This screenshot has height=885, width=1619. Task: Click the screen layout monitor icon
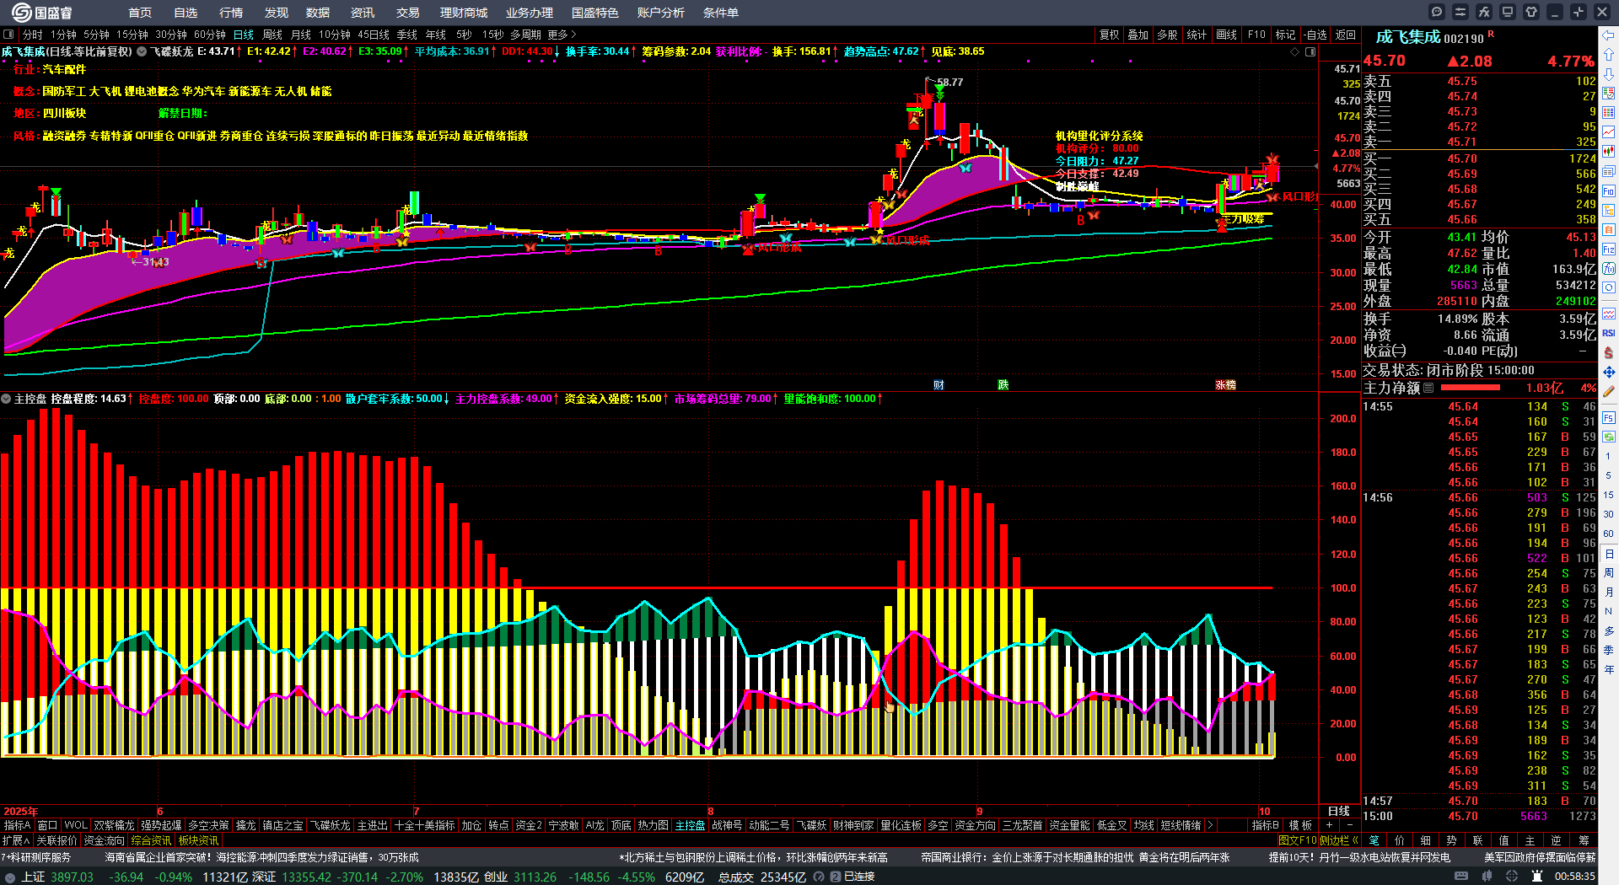tap(1508, 12)
